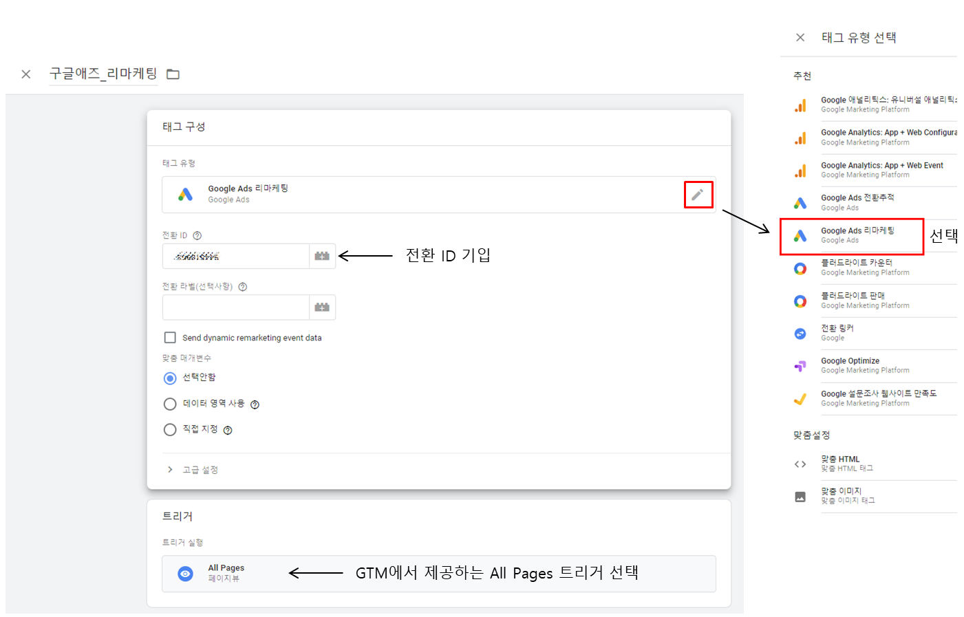
Task: Choose Google Ads 리마케팅 tag type
Action: pyautogui.click(x=852, y=236)
